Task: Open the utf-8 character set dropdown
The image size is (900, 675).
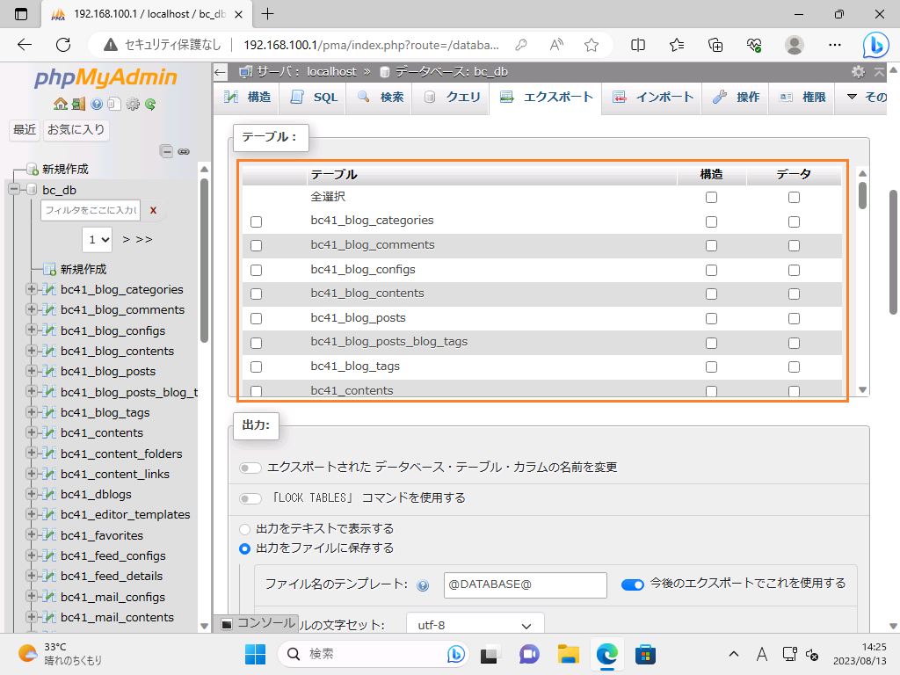Action: click(x=475, y=626)
